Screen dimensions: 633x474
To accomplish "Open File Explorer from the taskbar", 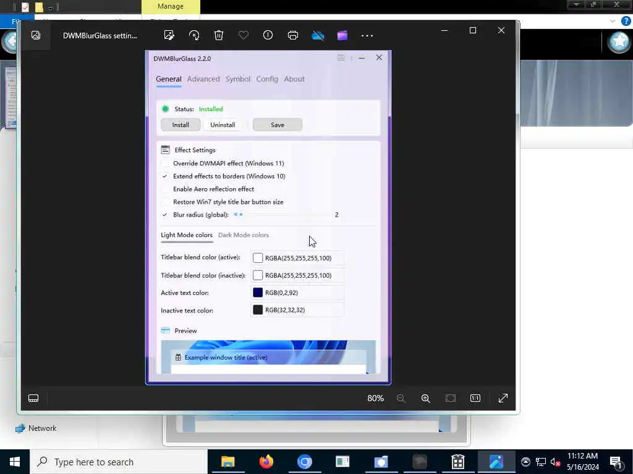I will point(227,462).
